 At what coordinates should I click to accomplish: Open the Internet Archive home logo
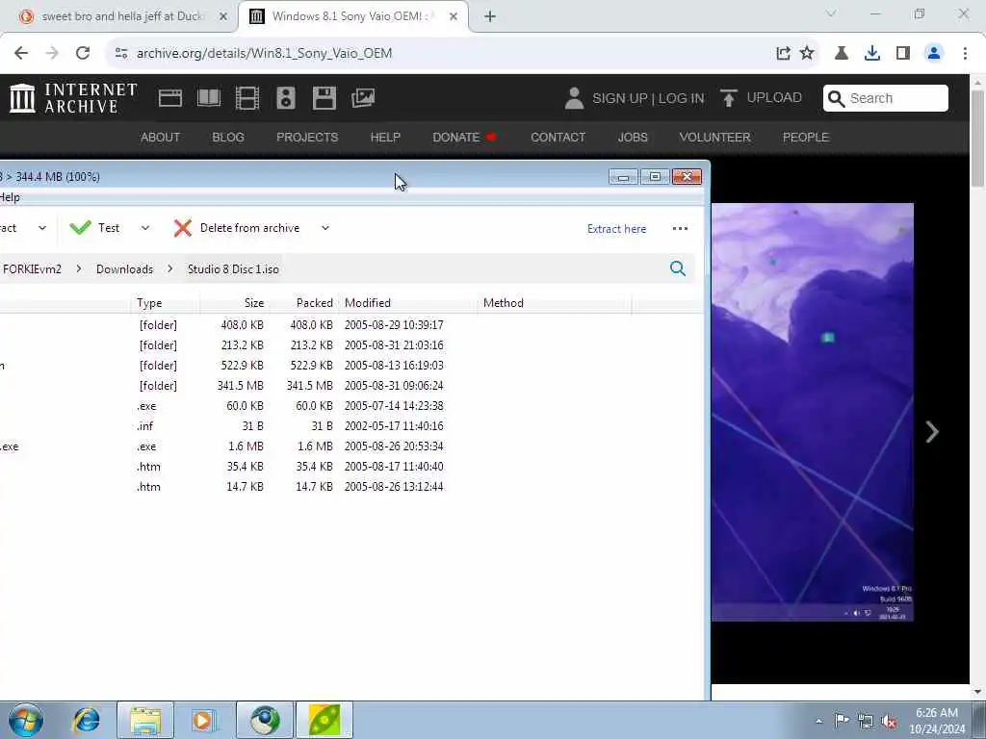click(x=73, y=98)
